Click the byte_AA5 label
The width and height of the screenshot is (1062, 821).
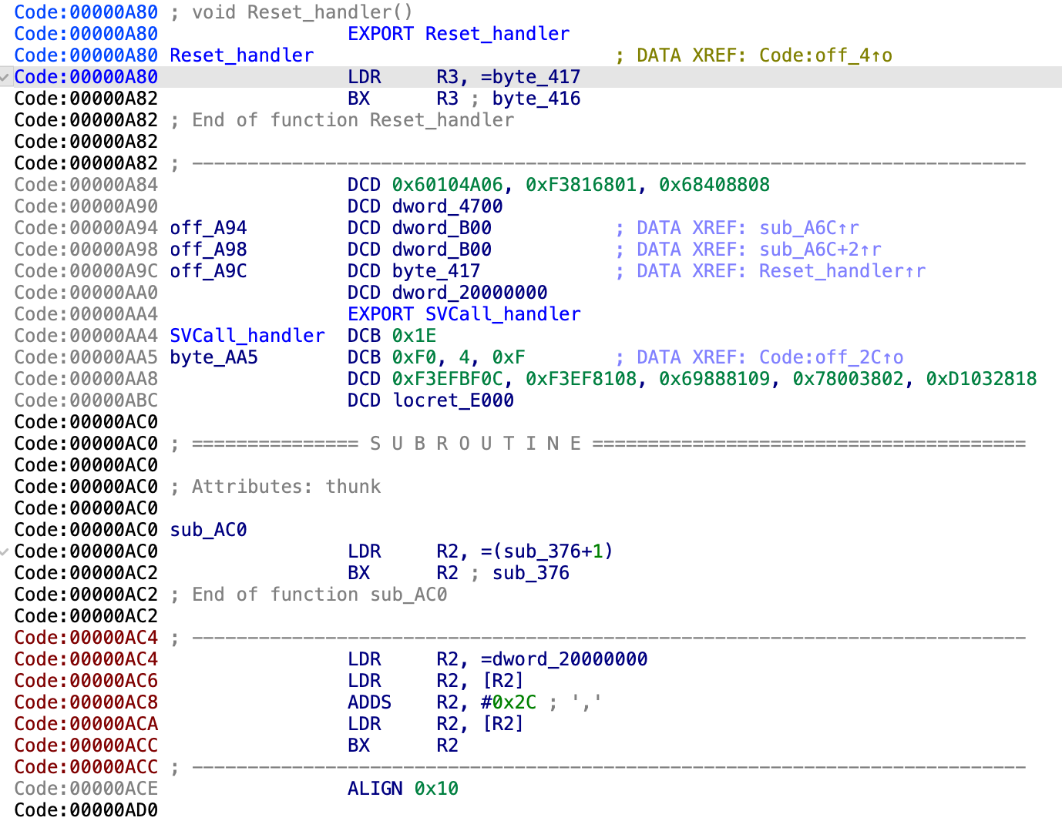tap(213, 357)
